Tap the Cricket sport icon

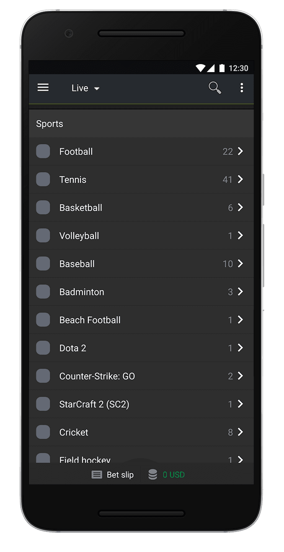pyautogui.click(x=43, y=432)
